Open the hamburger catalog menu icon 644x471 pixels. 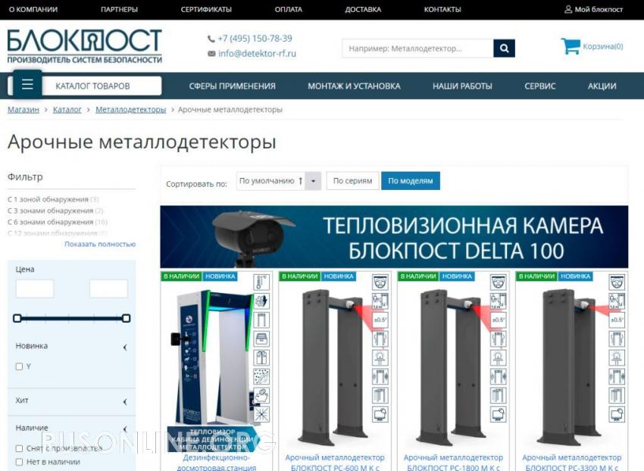click(27, 84)
